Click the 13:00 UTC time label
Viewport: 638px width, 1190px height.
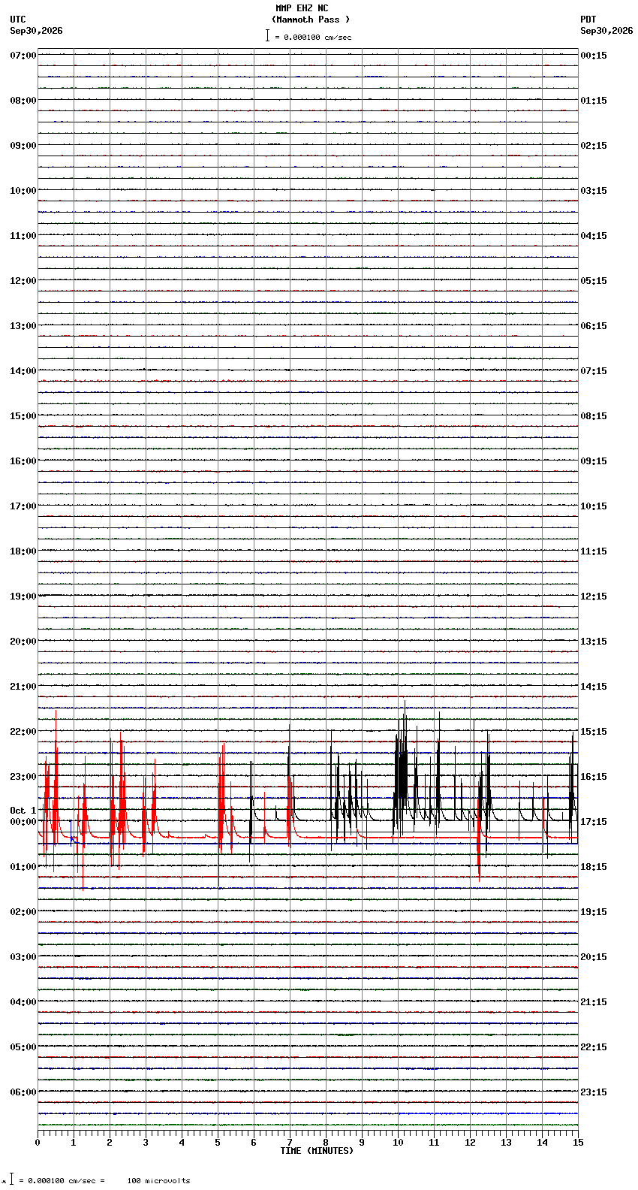(x=23, y=326)
